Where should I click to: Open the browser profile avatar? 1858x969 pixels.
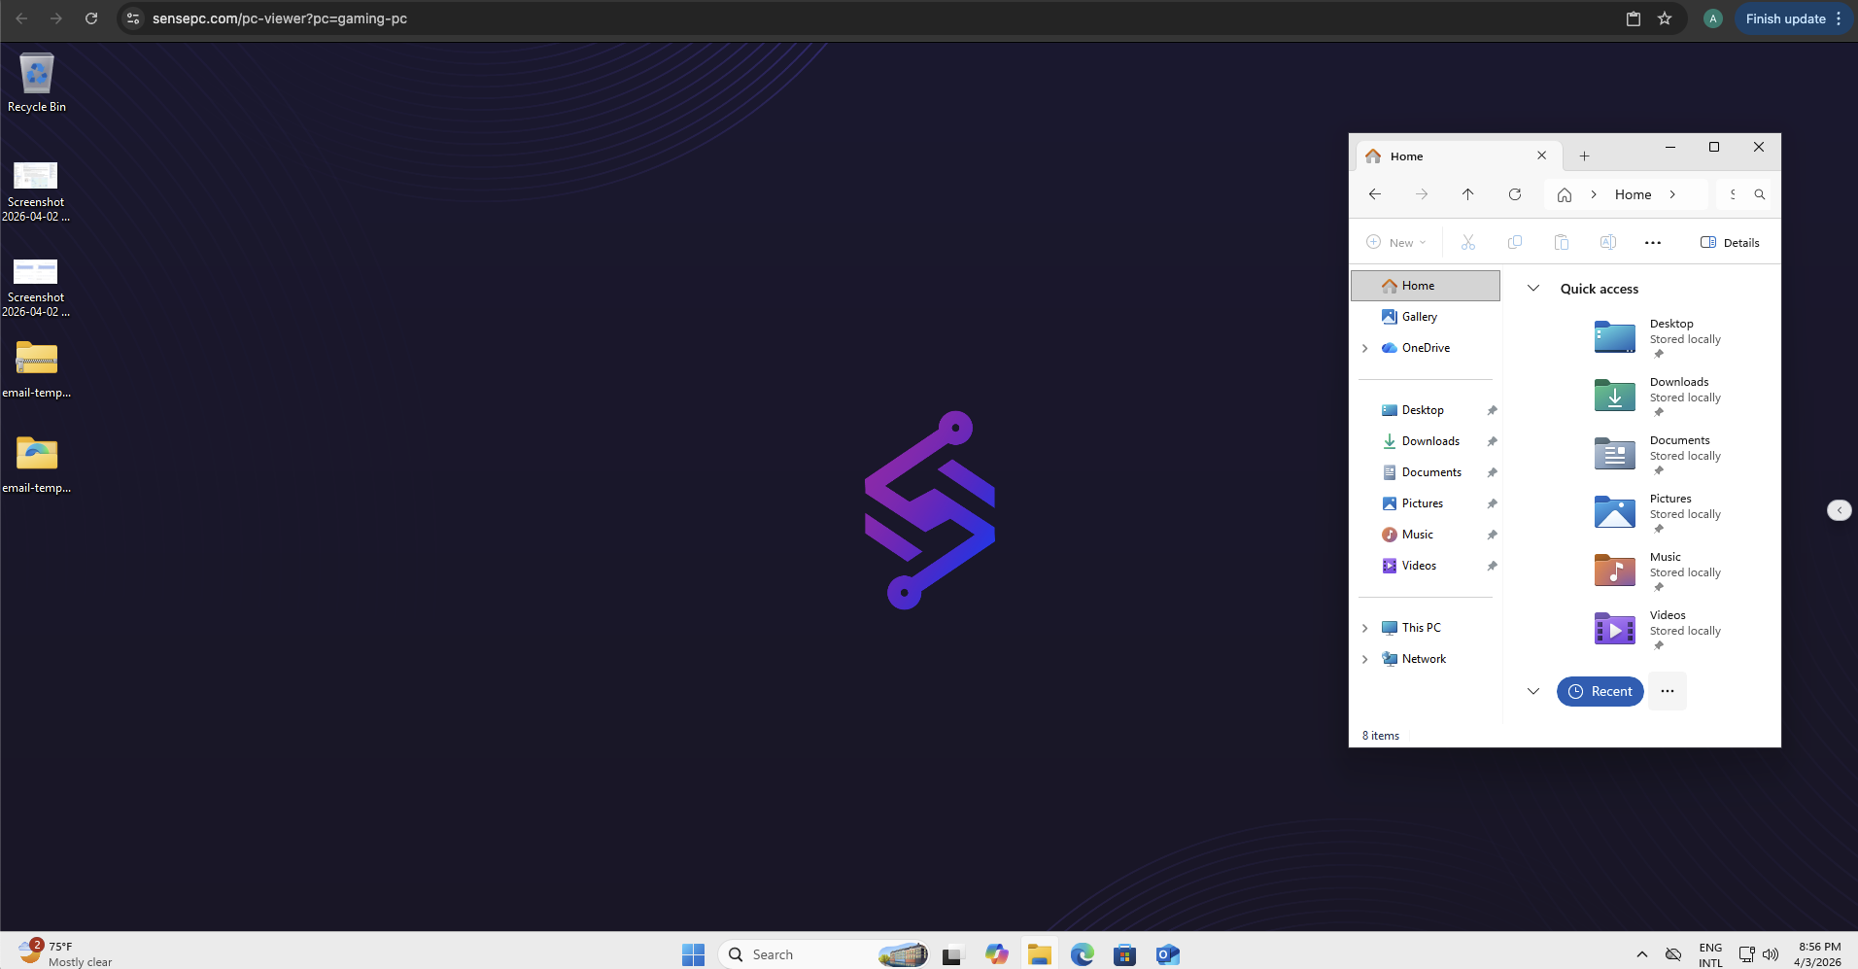1713,18
